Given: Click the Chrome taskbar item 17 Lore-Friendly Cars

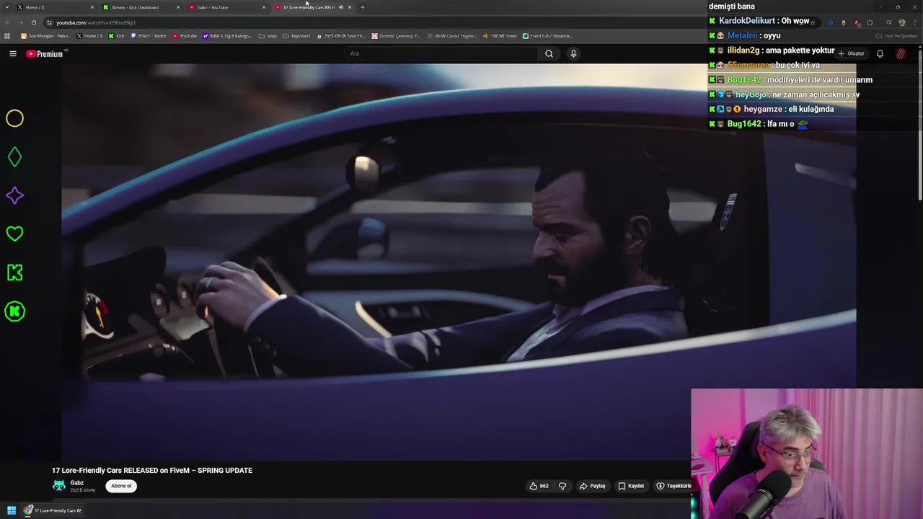Looking at the screenshot, I should click(53, 510).
